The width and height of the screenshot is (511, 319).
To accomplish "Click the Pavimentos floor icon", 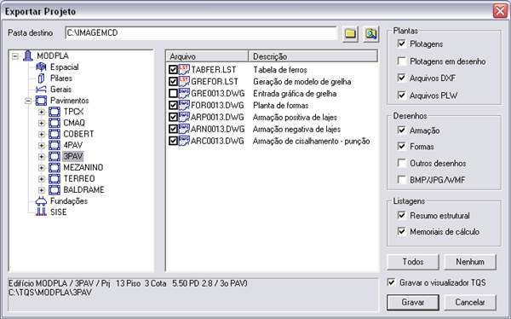I will [41, 101].
